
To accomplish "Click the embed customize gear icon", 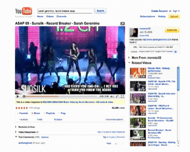I will pos(175,52).
